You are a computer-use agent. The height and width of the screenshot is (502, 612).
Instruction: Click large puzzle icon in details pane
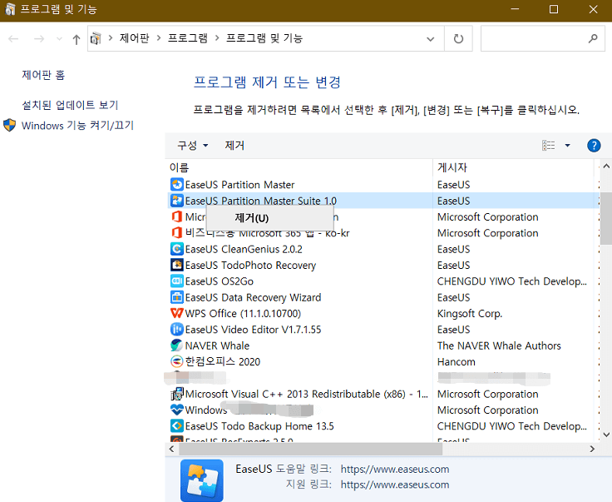[x=202, y=480]
